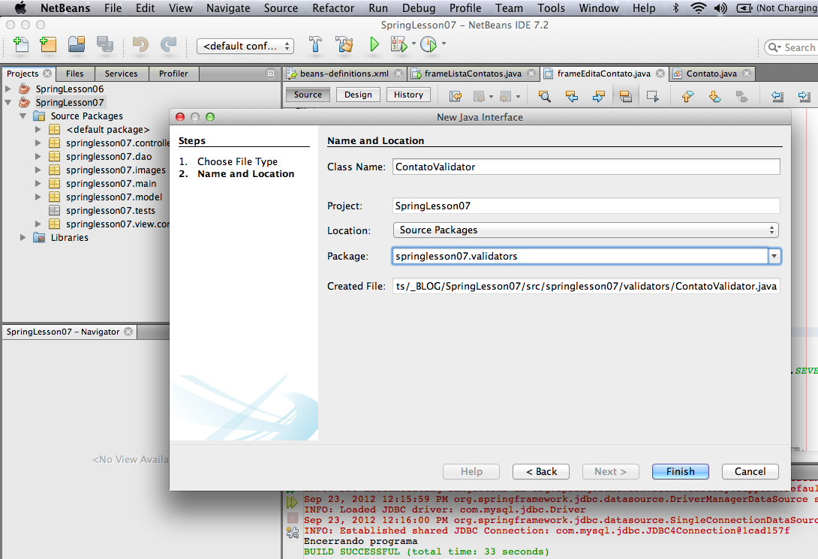Toggle Rectangular Selection icon
The height and width of the screenshot is (559, 818).
click(652, 96)
